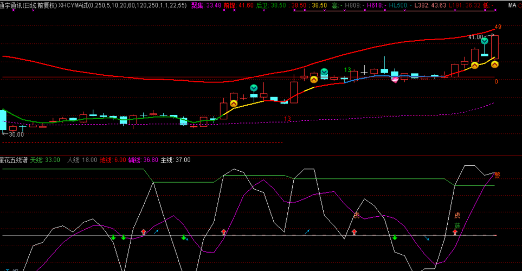522x271 pixels.
Task: Click the 30.00 low price label
Action: click(x=16, y=134)
